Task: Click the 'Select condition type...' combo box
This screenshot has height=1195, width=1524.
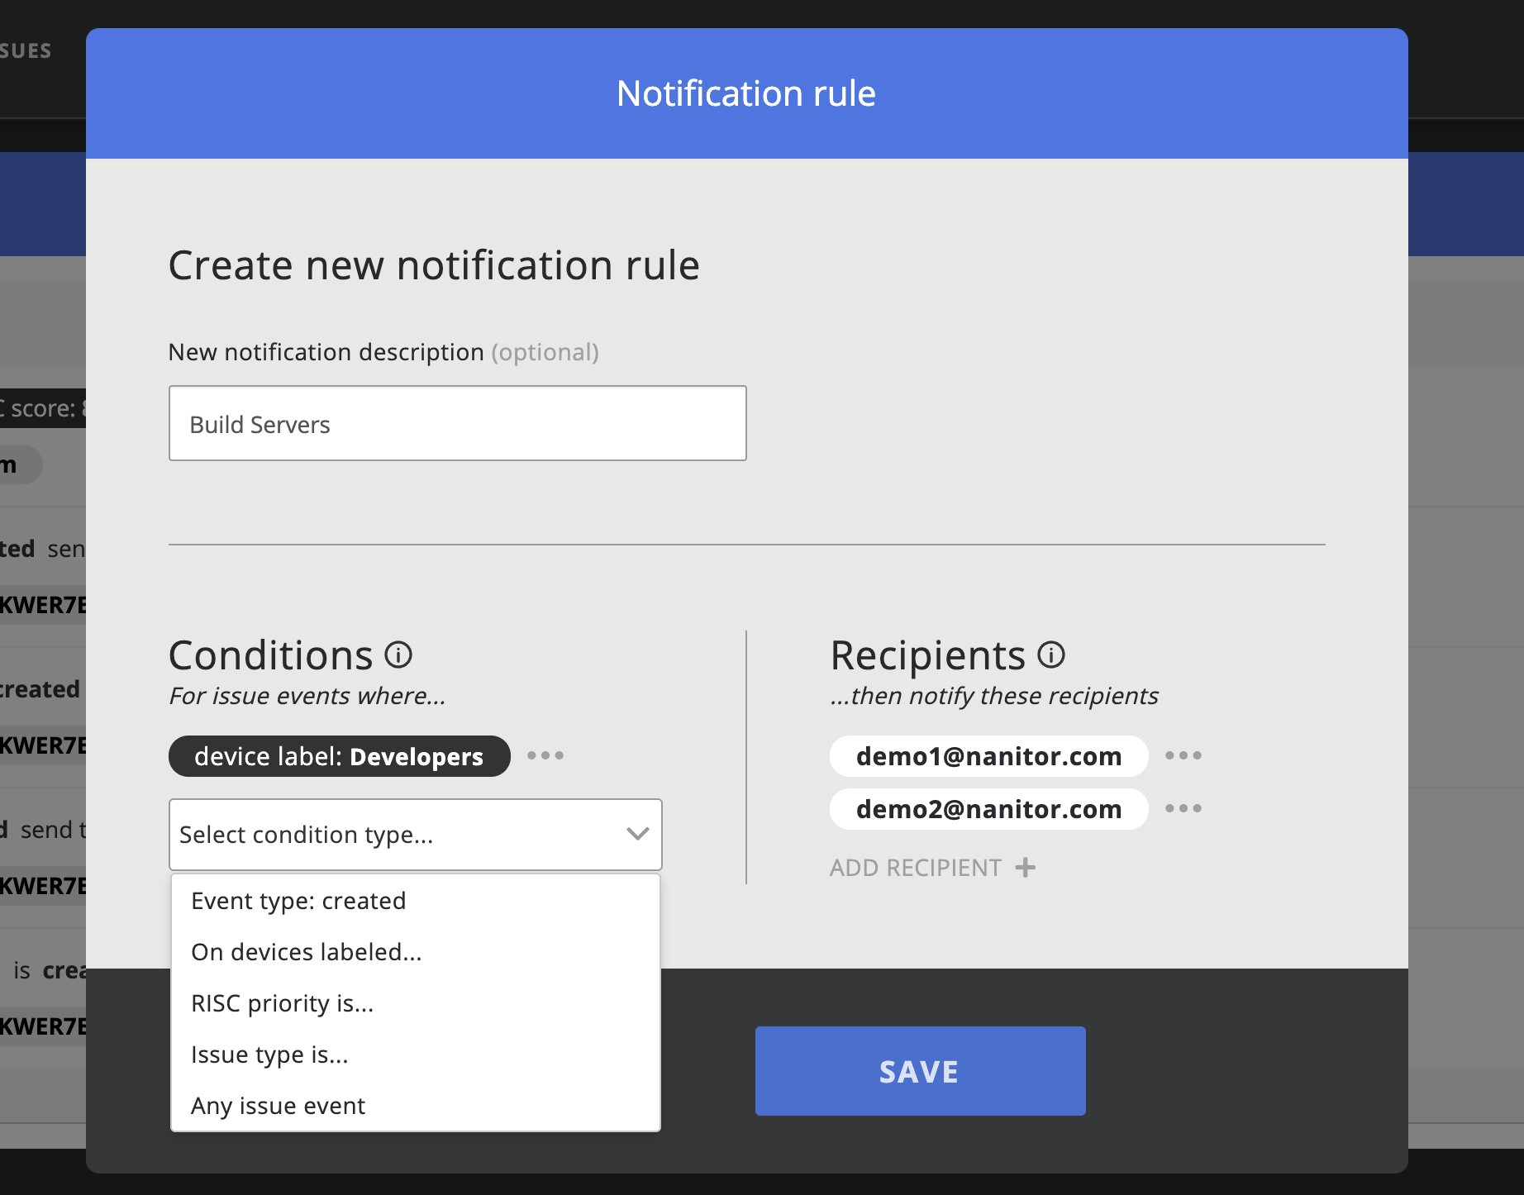Action: pos(397,835)
